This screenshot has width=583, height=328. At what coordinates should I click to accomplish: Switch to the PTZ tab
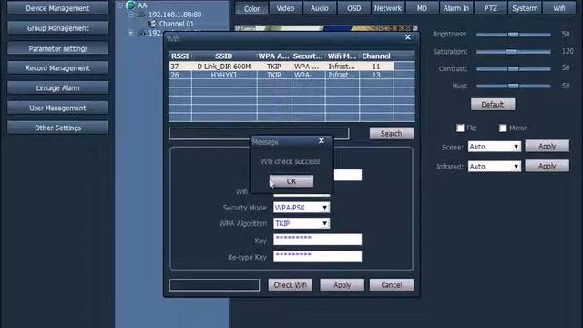tap(490, 8)
